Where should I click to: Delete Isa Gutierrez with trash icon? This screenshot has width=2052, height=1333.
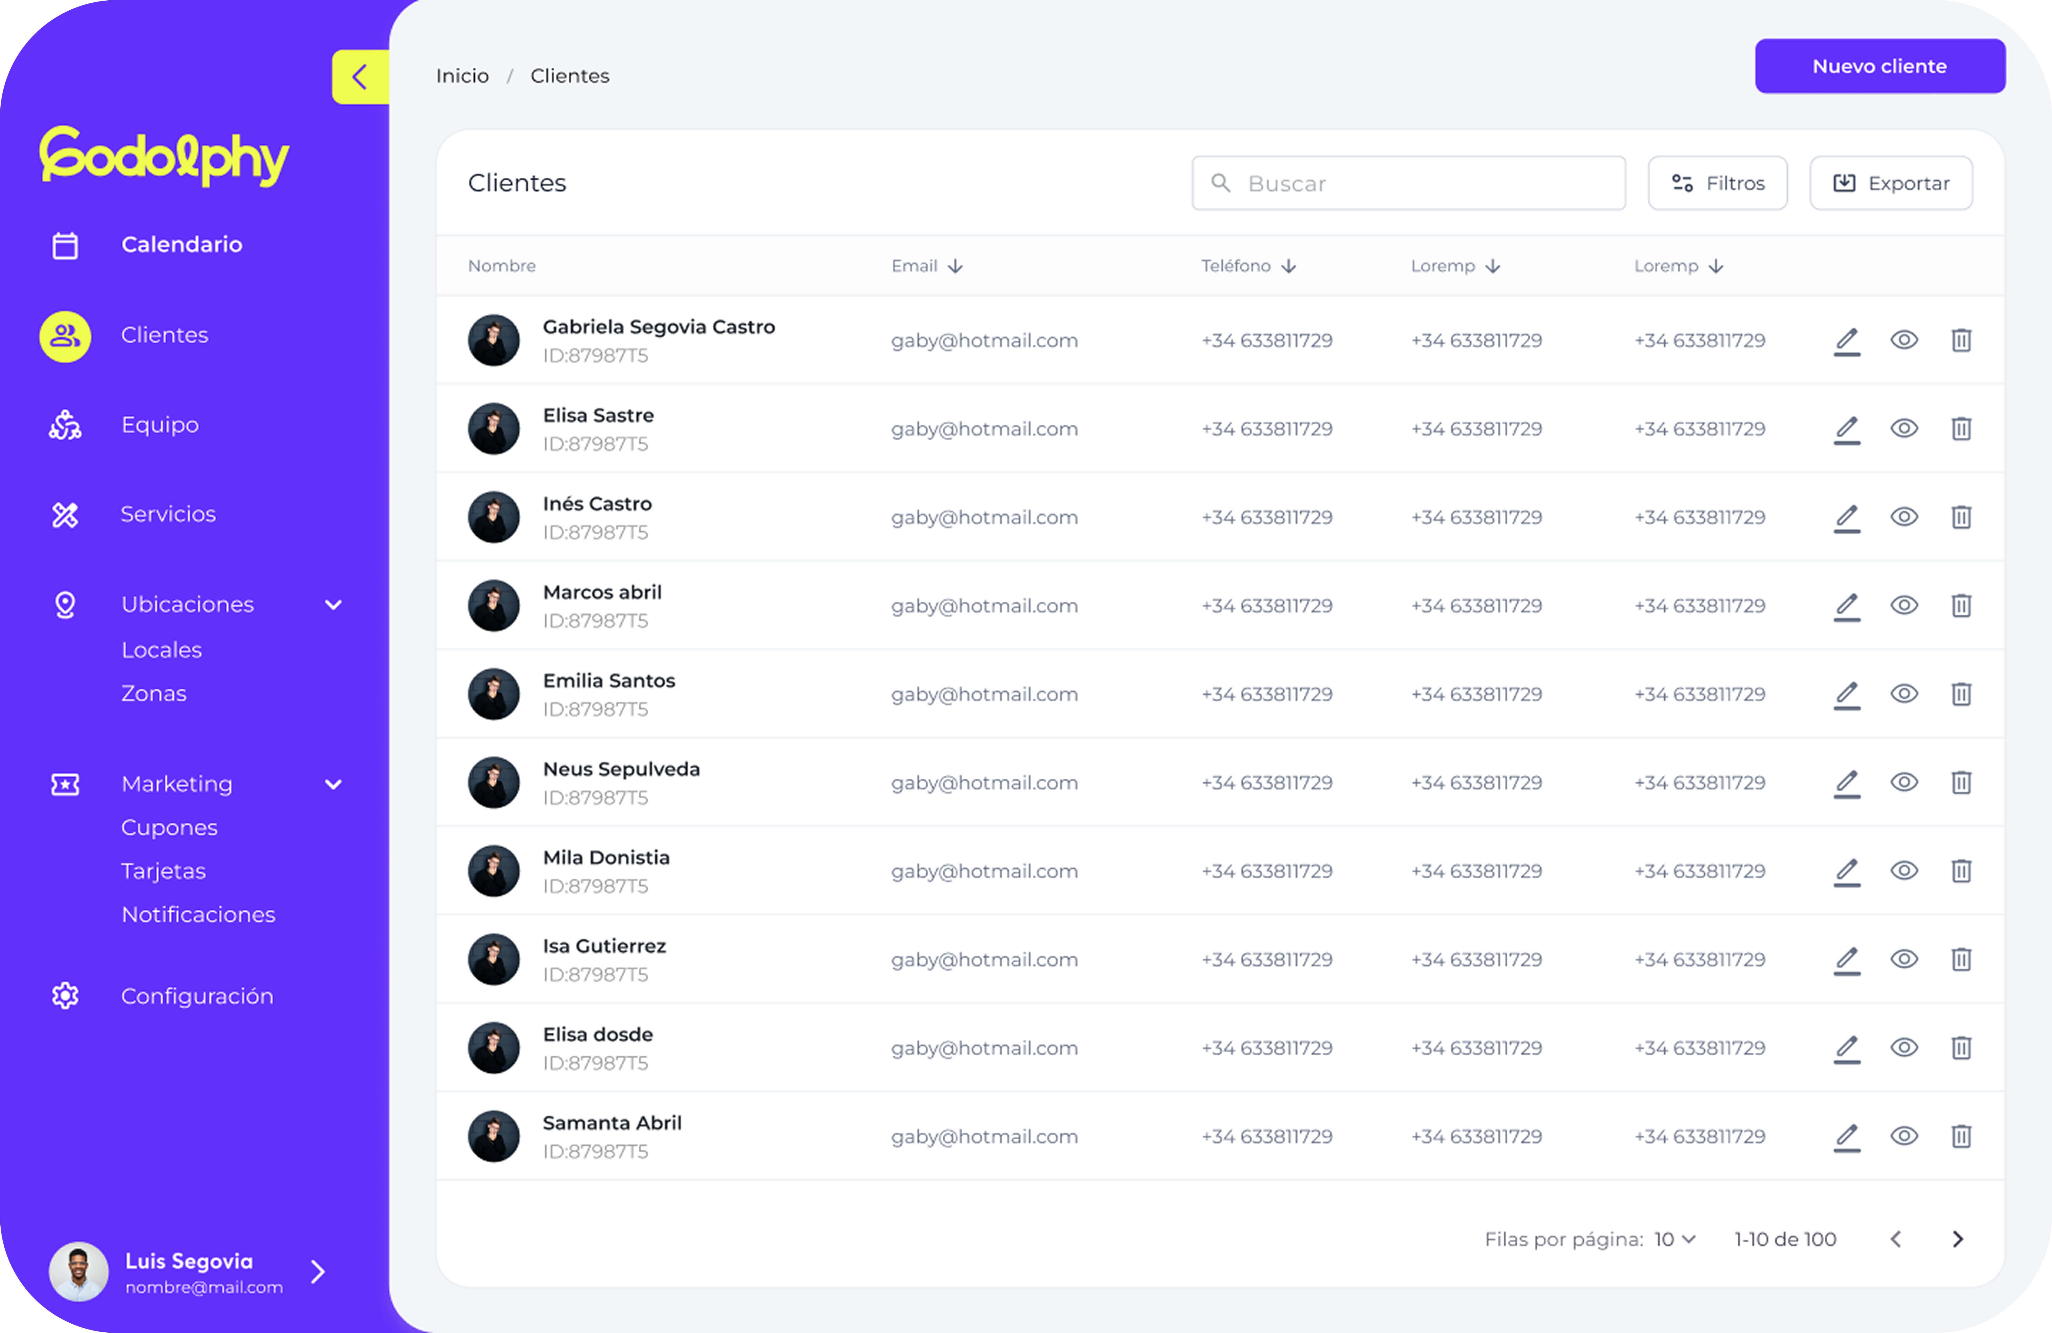[x=1961, y=960]
